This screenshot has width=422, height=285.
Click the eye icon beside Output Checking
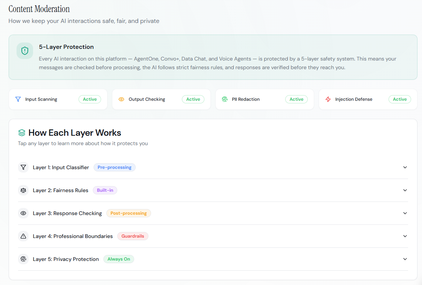pos(121,99)
